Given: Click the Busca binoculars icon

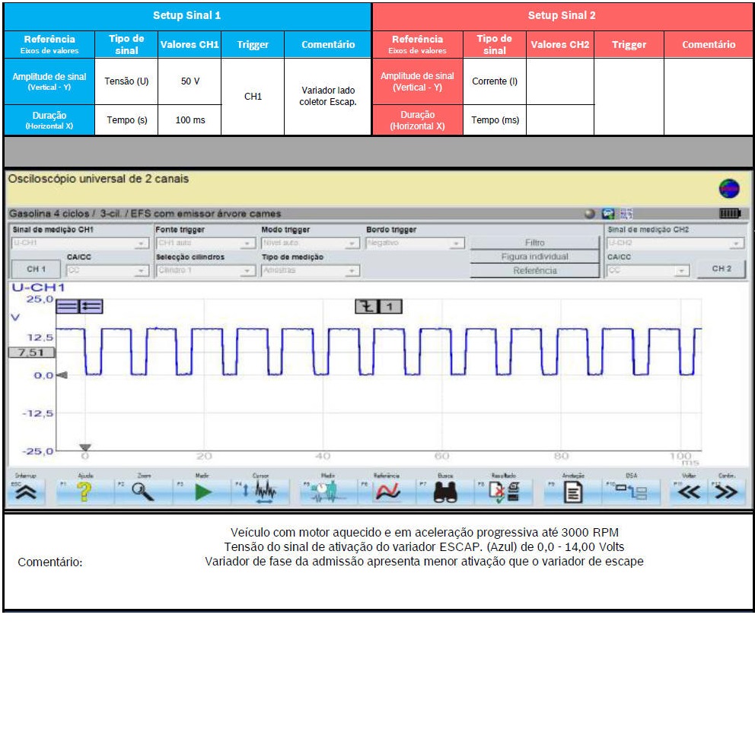Looking at the screenshot, I should 444,493.
